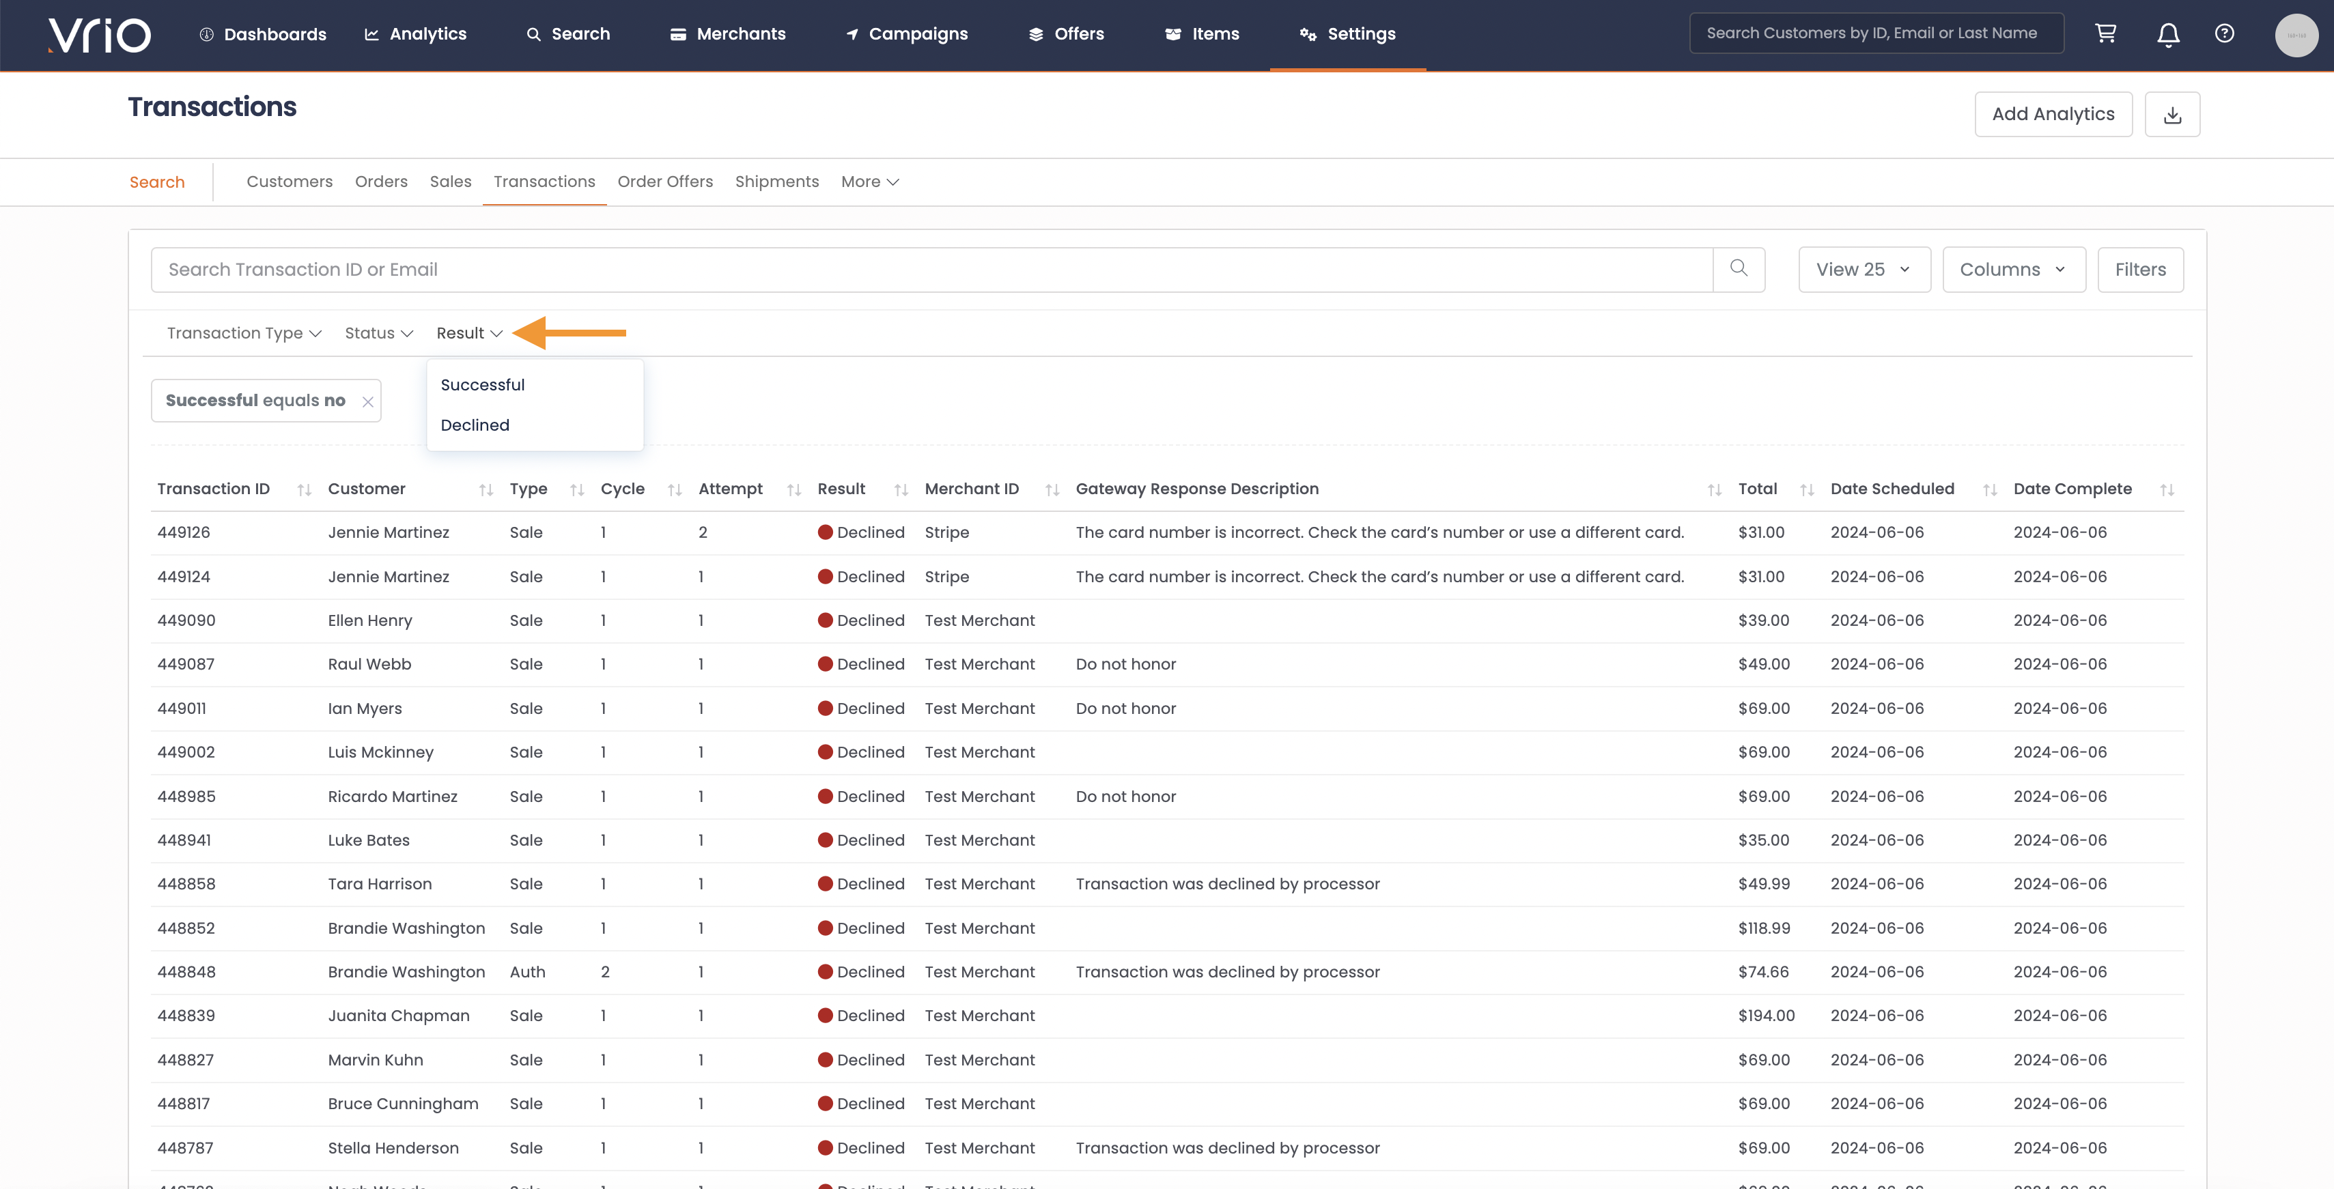The height and width of the screenshot is (1189, 2334).
Task: Sort by Result column arrows
Action: pyautogui.click(x=901, y=490)
